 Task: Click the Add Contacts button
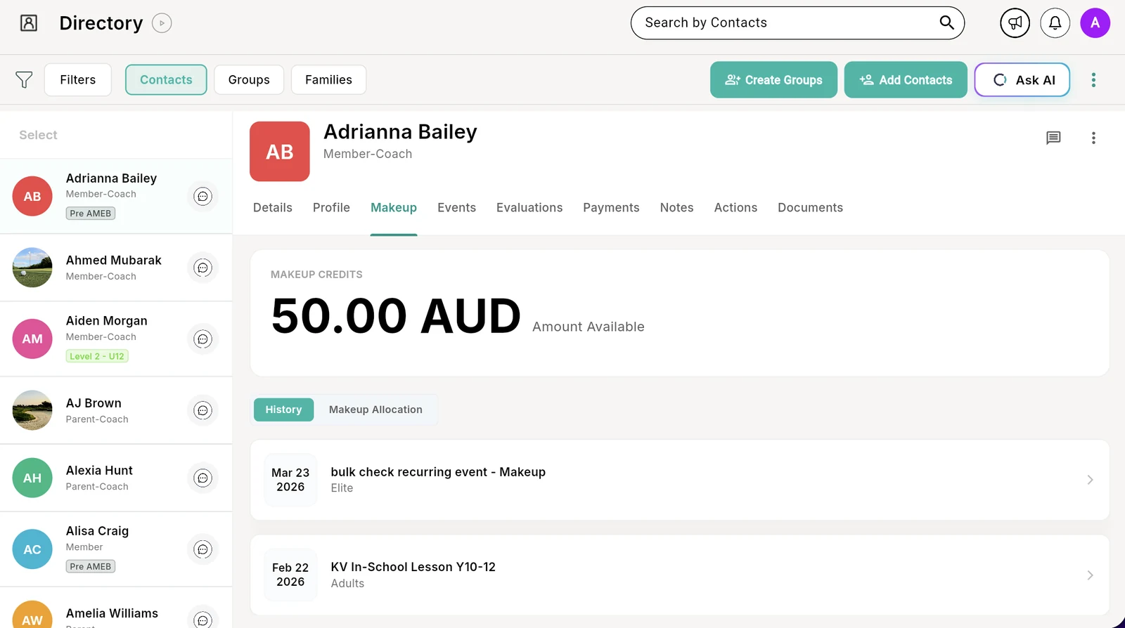click(x=906, y=80)
